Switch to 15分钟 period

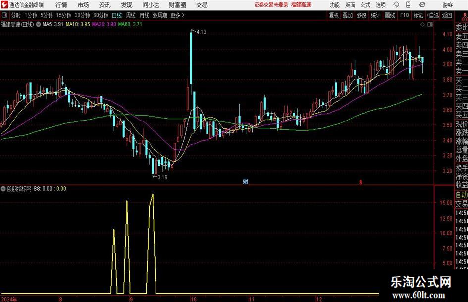tap(64, 15)
